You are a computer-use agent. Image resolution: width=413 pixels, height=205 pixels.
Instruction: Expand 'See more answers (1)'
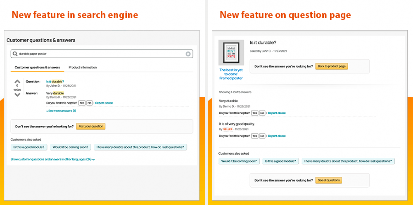click(x=62, y=111)
